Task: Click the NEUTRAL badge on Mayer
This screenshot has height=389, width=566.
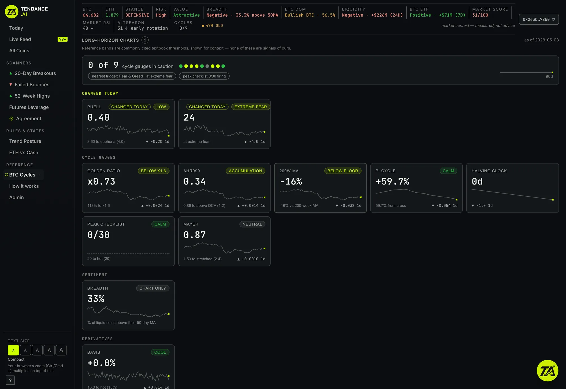Action: click(252, 224)
